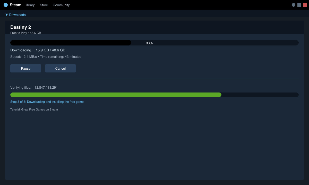Collapse the Downloads section triangle

(7, 15)
